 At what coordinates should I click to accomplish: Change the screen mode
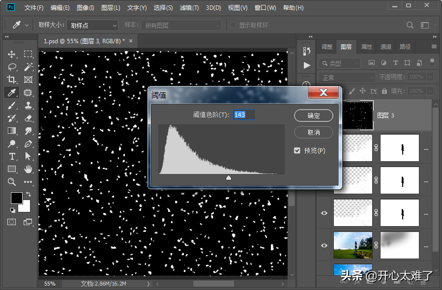28,222
